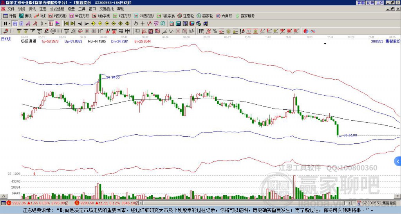Jump to last bar with green skip-forward icon
The image size is (401, 214).
point(73,24)
